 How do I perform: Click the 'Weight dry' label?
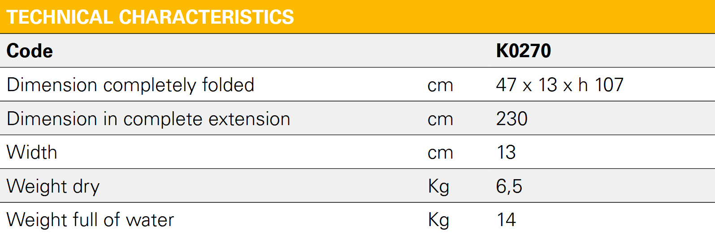point(53,186)
